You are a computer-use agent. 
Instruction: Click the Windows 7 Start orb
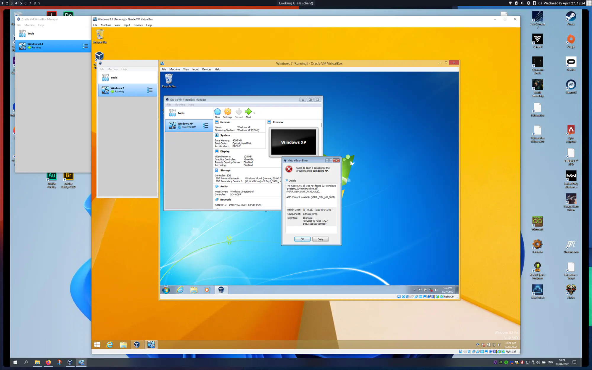(166, 290)
